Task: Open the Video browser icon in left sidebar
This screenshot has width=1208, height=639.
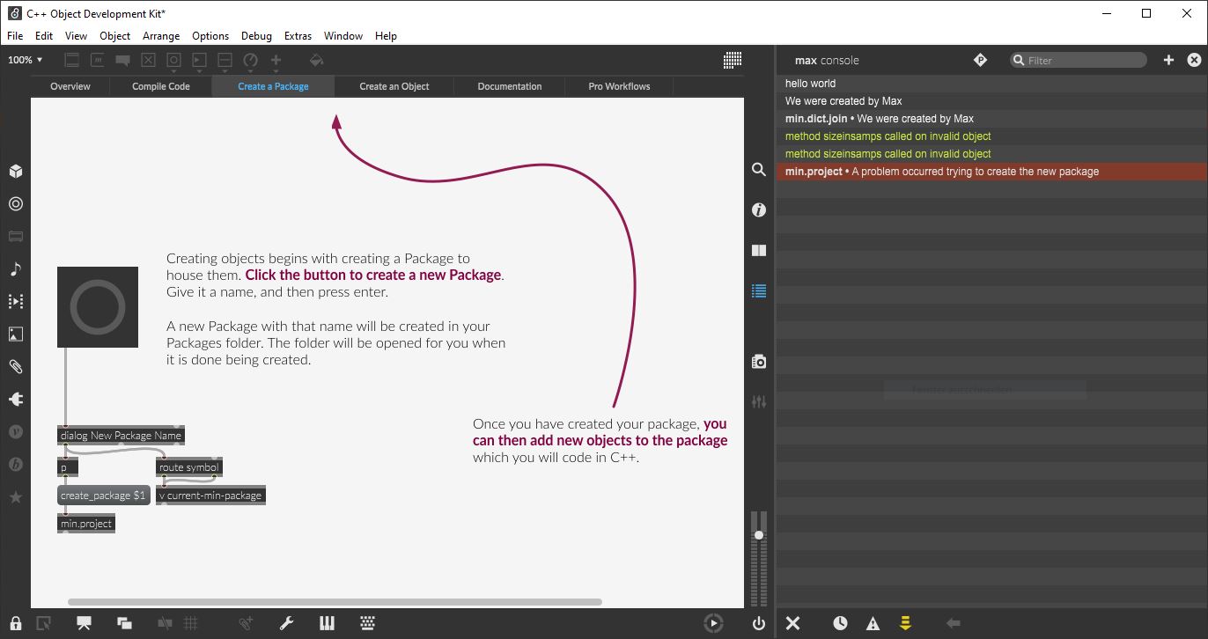Action: [15, 301]
